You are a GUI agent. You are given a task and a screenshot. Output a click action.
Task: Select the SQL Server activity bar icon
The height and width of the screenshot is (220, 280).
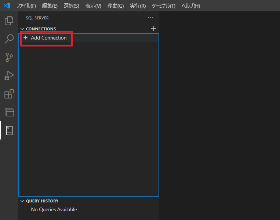click(9, 131)
